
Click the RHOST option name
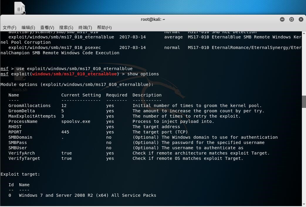[x=15, y=127]
